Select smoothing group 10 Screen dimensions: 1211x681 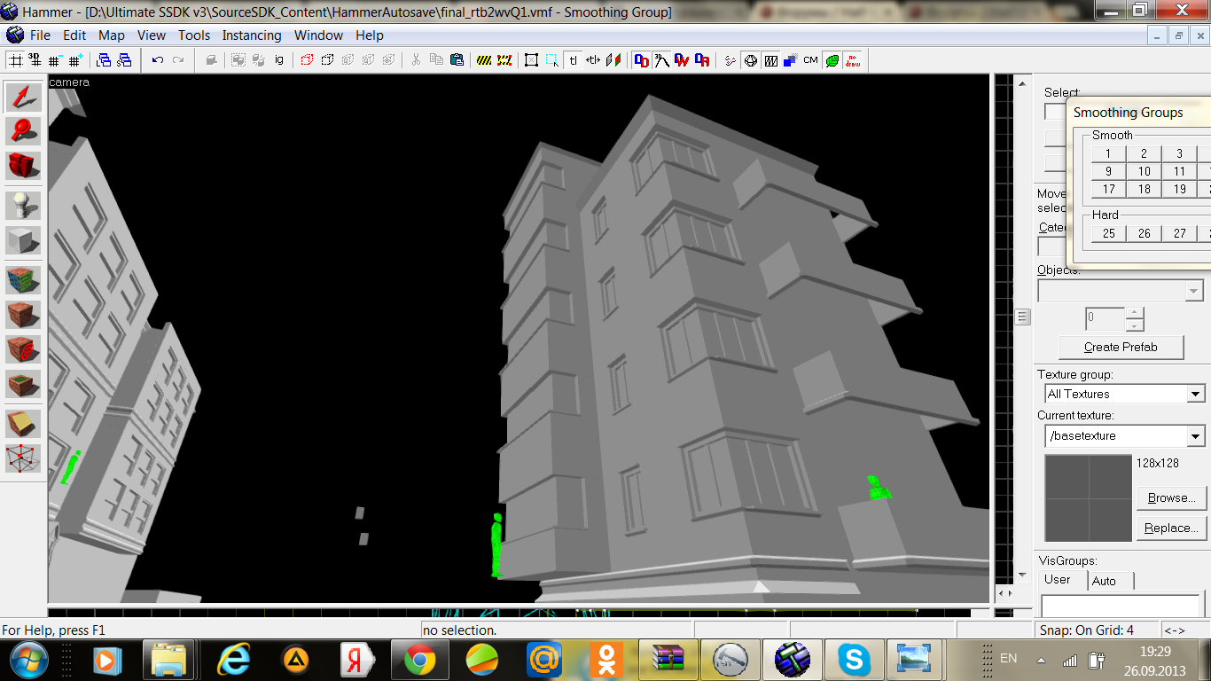click(1144, 171)
